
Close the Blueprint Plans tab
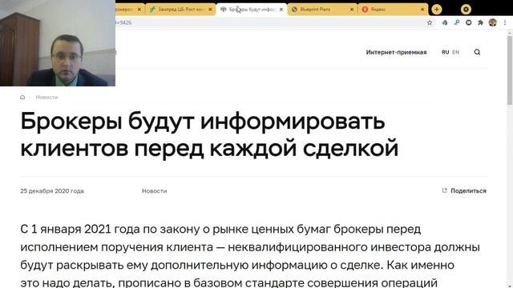pyautogui.click(x=352, y=10)
